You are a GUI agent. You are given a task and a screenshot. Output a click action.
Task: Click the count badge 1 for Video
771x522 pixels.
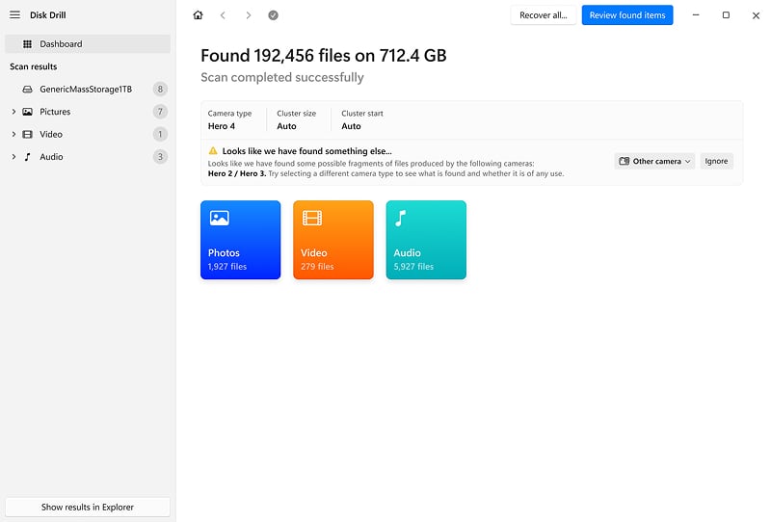coord(160,134)
